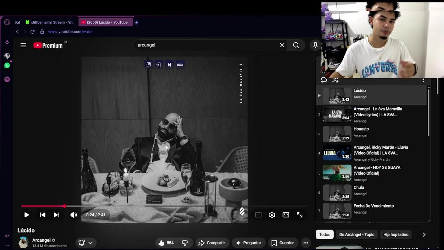Expand more filter chips right arrow
Image resolution: width=444 pixels, height=250 pixels.
424,235
